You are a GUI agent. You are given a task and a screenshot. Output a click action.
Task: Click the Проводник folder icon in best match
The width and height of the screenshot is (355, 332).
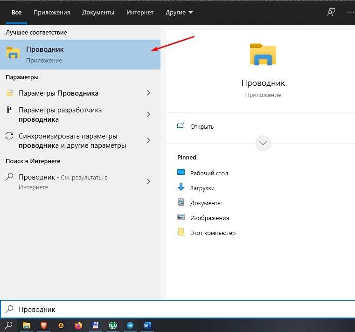(13, 53)
